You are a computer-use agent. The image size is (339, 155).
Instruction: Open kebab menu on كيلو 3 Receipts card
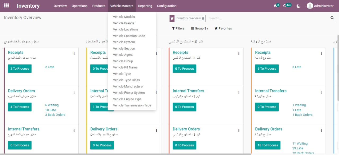pyautogui.click(x=239, y=54)
